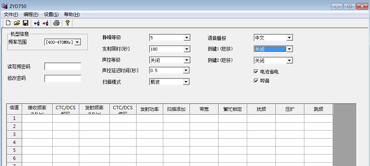Screen dimensions: 370x166
Task: Expand the 静噪等级 dropdown
Action: click(187, 38)
